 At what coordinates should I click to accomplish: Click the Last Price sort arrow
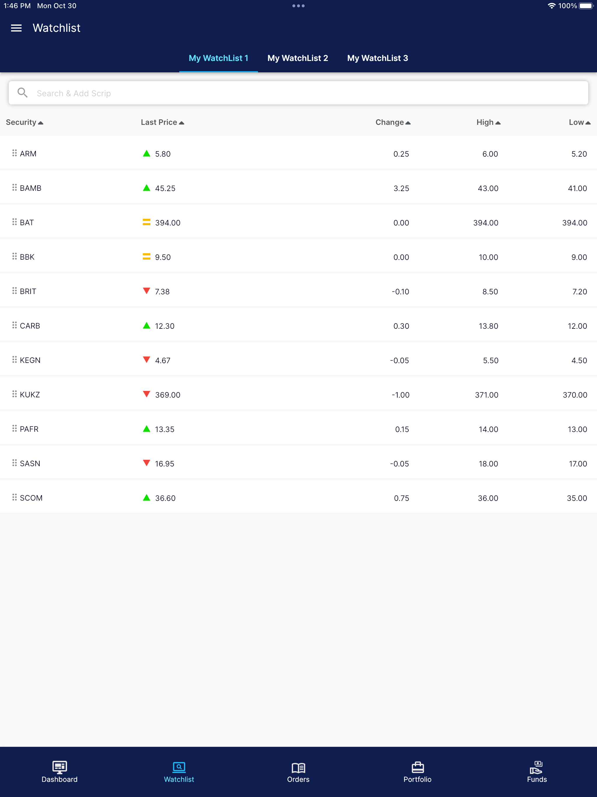182,122
